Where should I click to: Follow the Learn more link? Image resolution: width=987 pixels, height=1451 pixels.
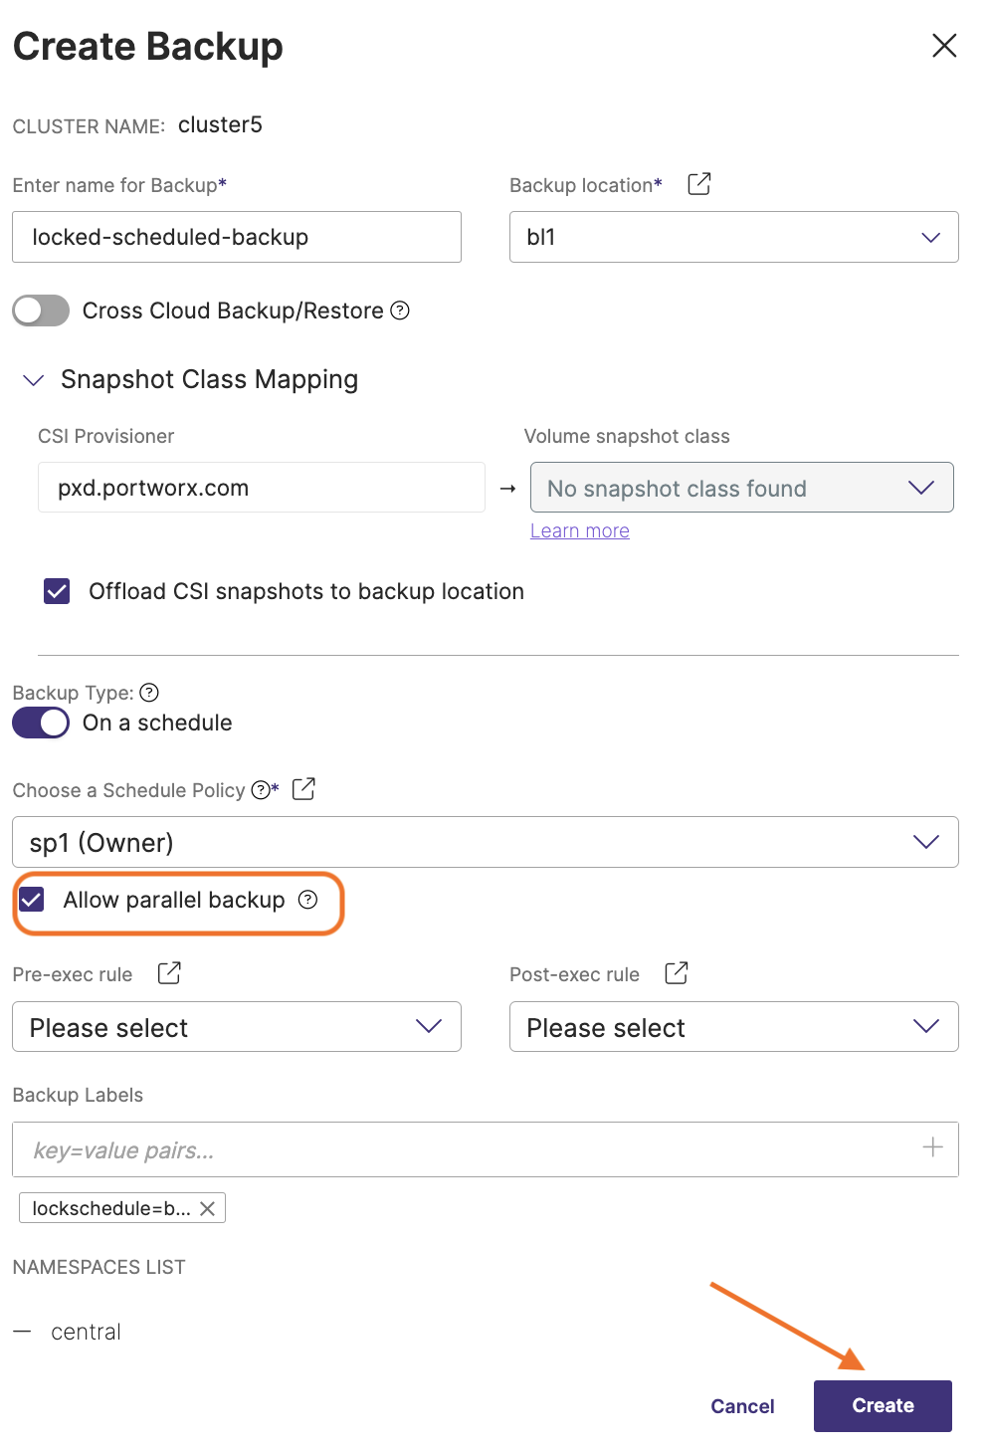(x=579, y=531)
